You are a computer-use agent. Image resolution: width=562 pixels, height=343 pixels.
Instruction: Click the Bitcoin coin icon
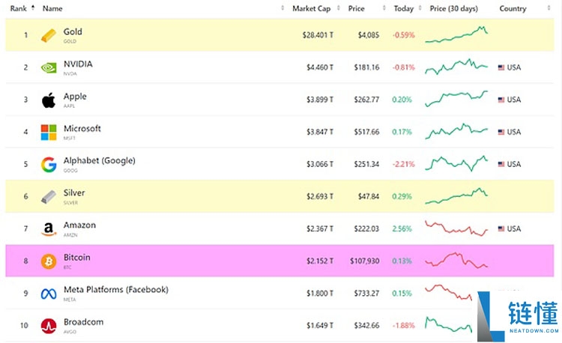tap(49, 261)
